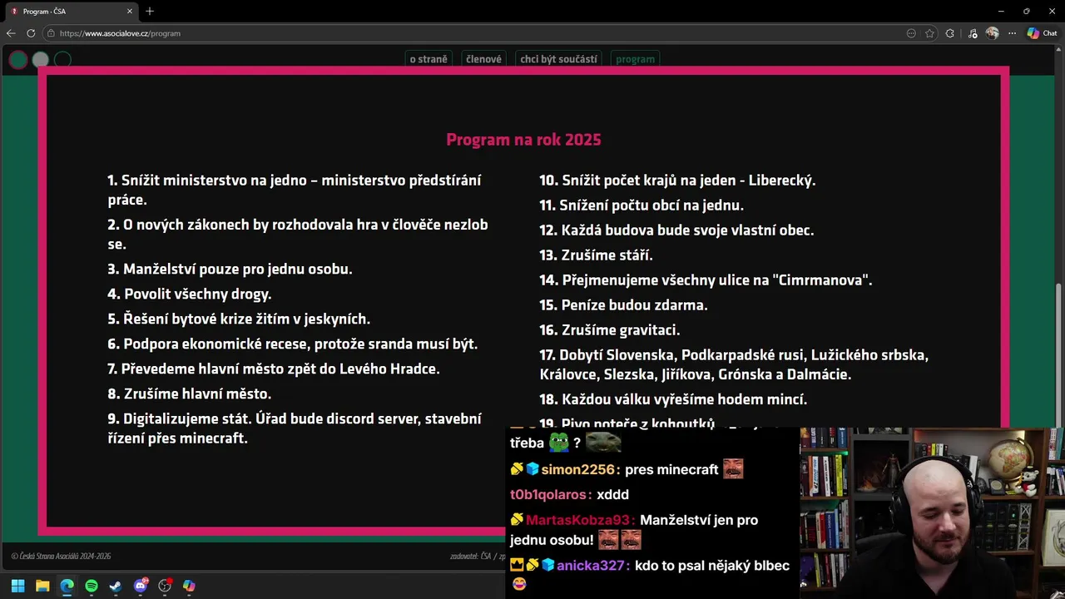Image resolution: width=1065 pixels, height=599 pixels.
Task: Open the browser profile avatar
Action: 992,33
